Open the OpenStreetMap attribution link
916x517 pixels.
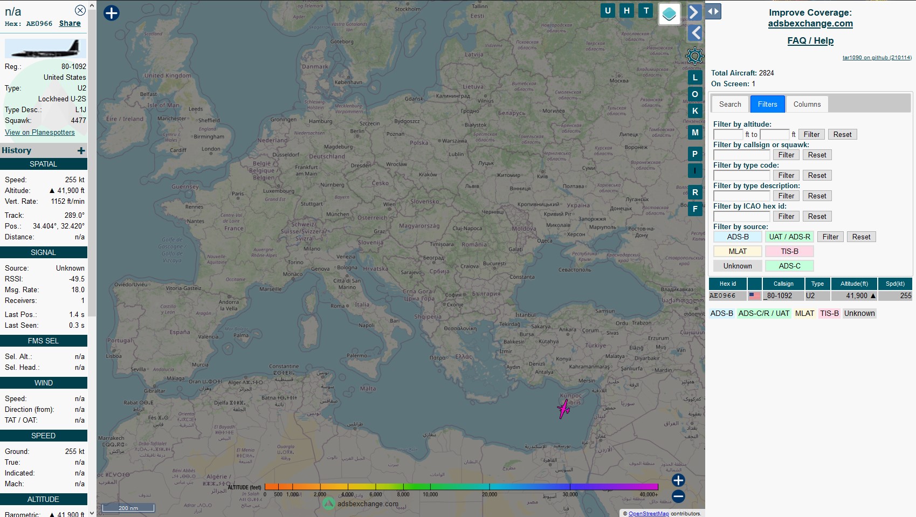(x=649, y=514)
